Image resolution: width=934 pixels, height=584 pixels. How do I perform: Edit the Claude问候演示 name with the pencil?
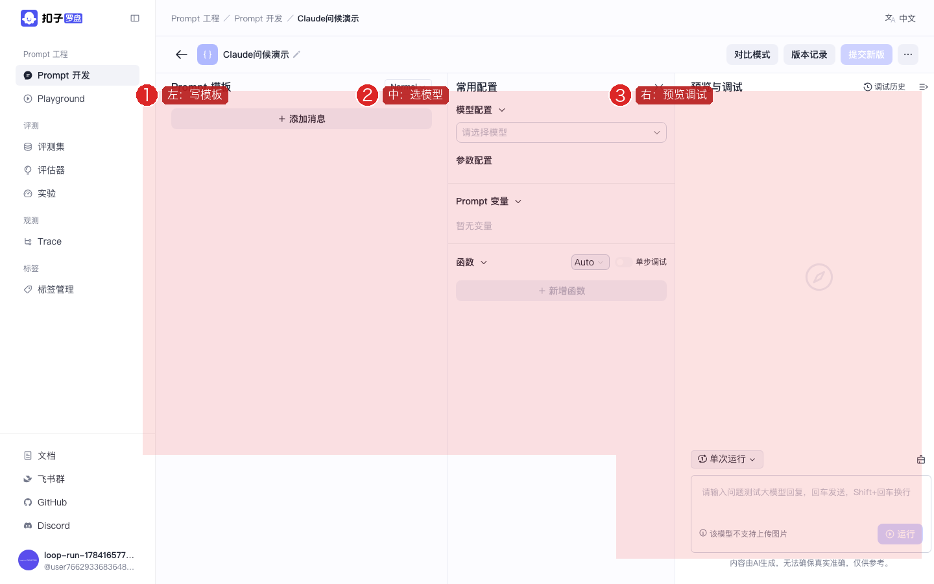(296, 55)
